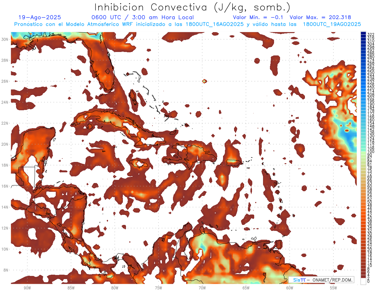Click the 60W longitude label
Viewport: 378px width, 292px height.
(290, 288)
